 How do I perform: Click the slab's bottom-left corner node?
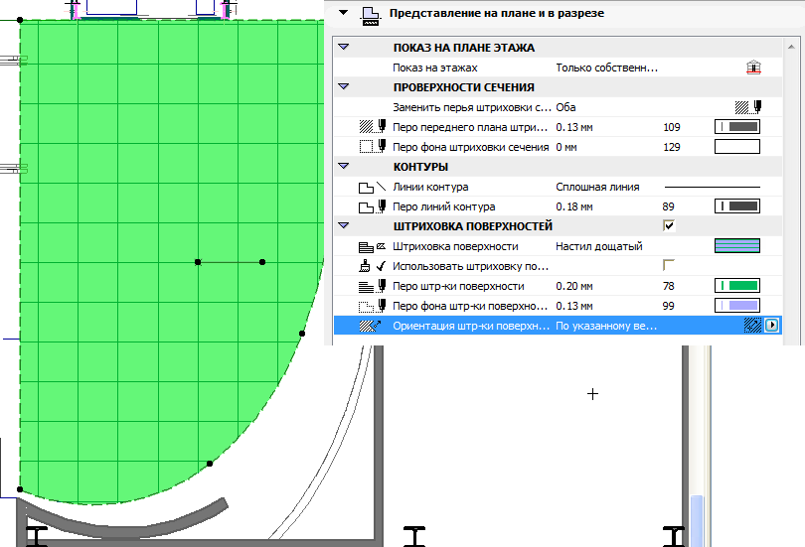pos(20,489)
